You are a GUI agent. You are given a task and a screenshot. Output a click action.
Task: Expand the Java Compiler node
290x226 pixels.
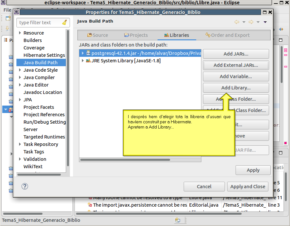[20, 77]
